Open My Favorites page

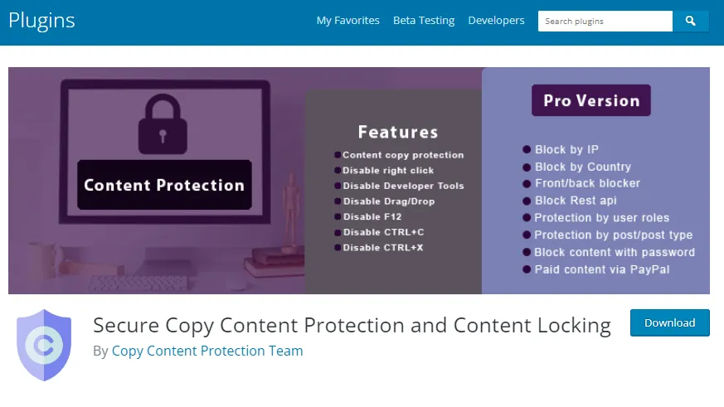(x=347, y=21)
